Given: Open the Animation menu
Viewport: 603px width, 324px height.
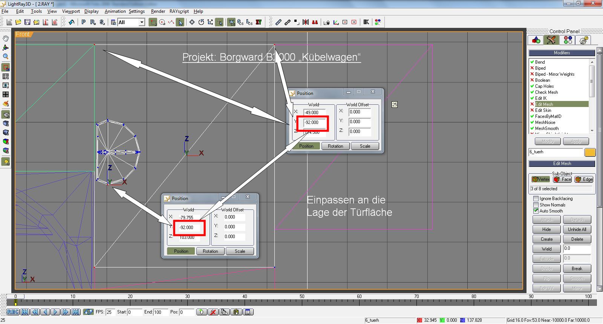Looking at the screenshot, I should click(x=115, y=11).
